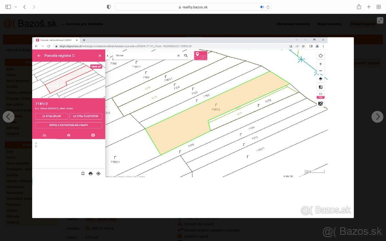Open Obľúbené inzeráty in the Bazoš header
This screenshot has height=241, width=386.
293,24
